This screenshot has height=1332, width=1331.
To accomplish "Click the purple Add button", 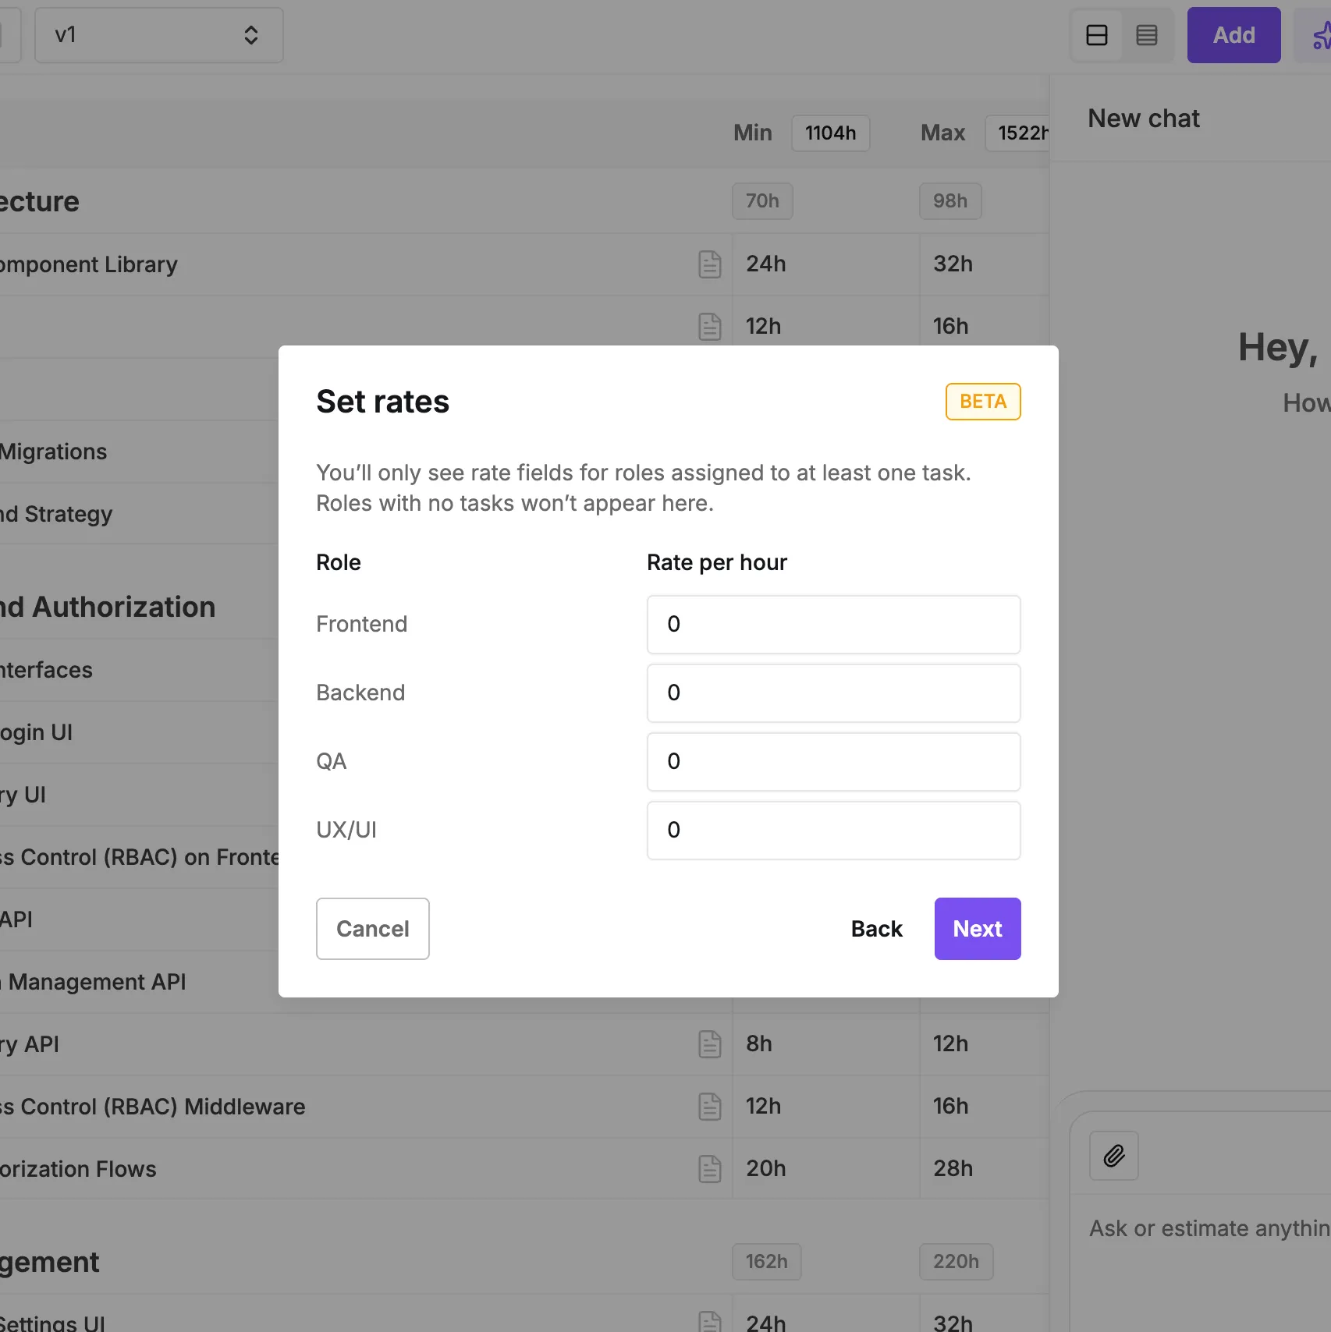I will [1233, 35].
